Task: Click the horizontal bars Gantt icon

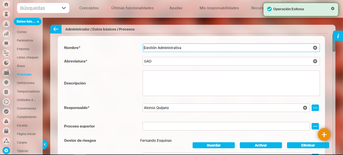Action: [6, 53]
